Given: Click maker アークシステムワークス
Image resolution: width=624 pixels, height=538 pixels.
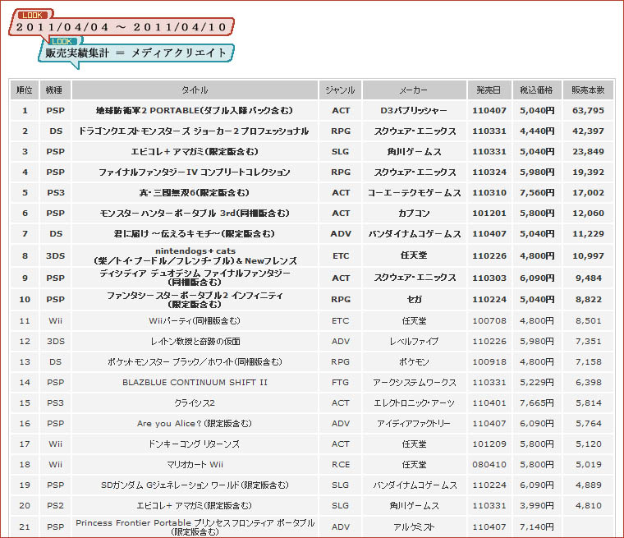Looking at the screenshot, I should click(414, 382).
